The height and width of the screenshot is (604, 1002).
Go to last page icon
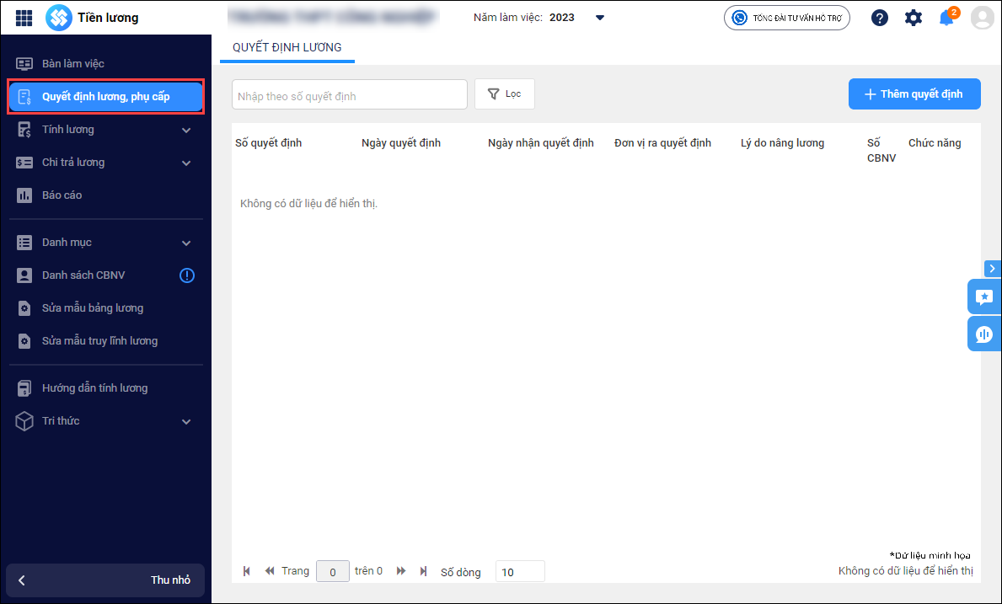click(x=423, y=571)
